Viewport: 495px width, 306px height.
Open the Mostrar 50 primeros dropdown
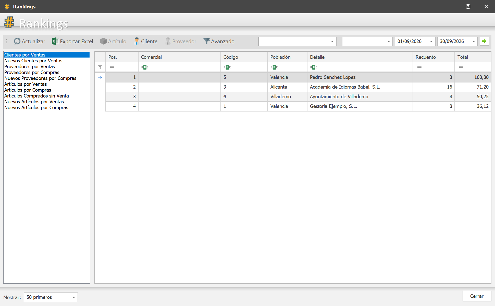click(x=74, y=297)
